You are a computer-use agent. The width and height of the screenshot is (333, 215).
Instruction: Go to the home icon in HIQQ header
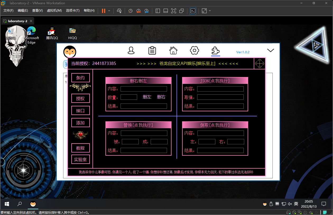pos(173,50)
